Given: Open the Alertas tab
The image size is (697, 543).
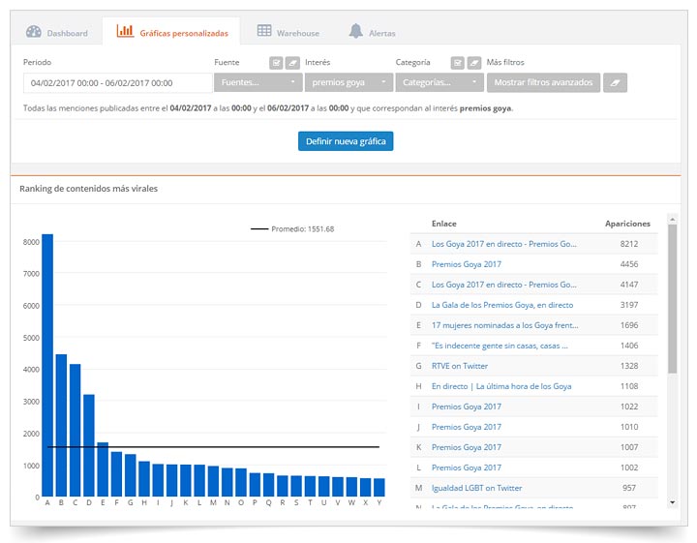Looking at the screenshot, I should click(x=373, y=33).
